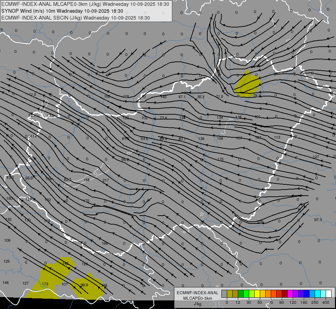336x309 pixels.
Task: Select the map value '11.8'
Action: 33,94
